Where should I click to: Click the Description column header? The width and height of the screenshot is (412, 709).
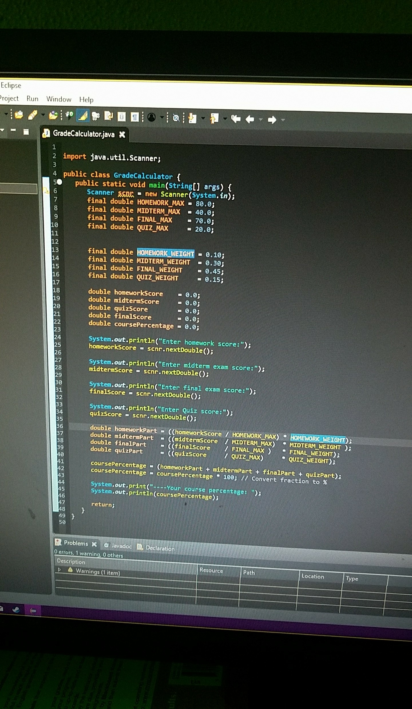coord(71,561)
